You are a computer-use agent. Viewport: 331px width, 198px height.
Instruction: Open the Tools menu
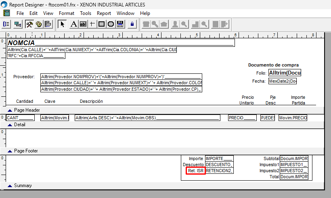pos(86,13)
